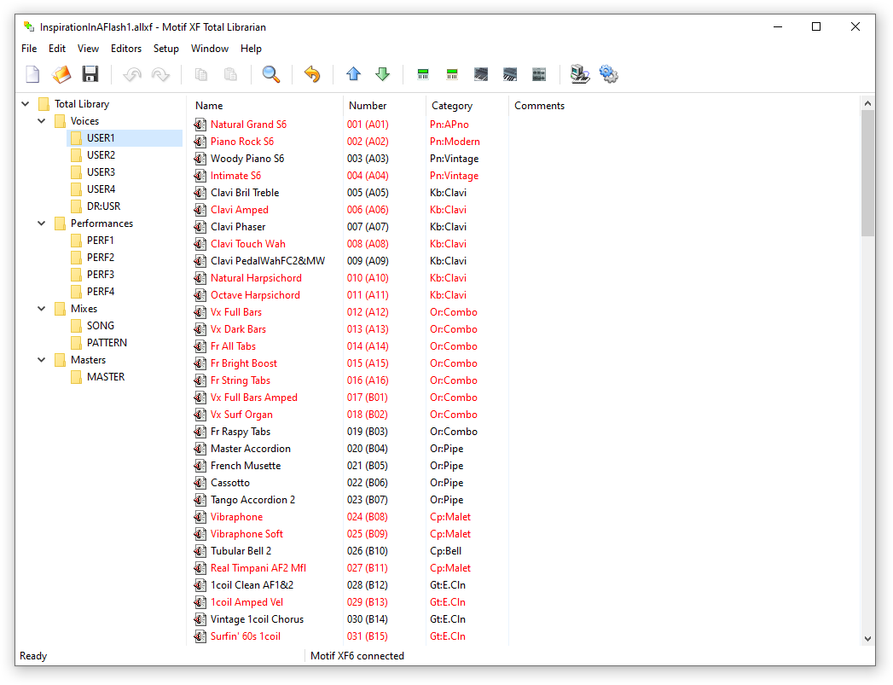Image resolution: width=893 pixels, height=685 pixels.
Task: Click the blue gears settings icon
Action: point(608,74)
